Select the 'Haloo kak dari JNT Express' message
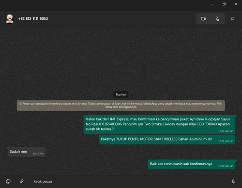 (159, 125)
